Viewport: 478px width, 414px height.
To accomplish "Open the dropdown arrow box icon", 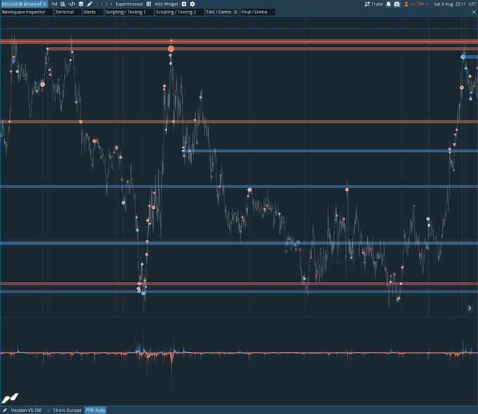I will click(184, 4).
